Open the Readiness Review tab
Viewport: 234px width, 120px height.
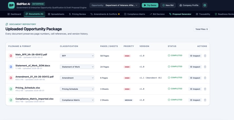tap(224, 14)
